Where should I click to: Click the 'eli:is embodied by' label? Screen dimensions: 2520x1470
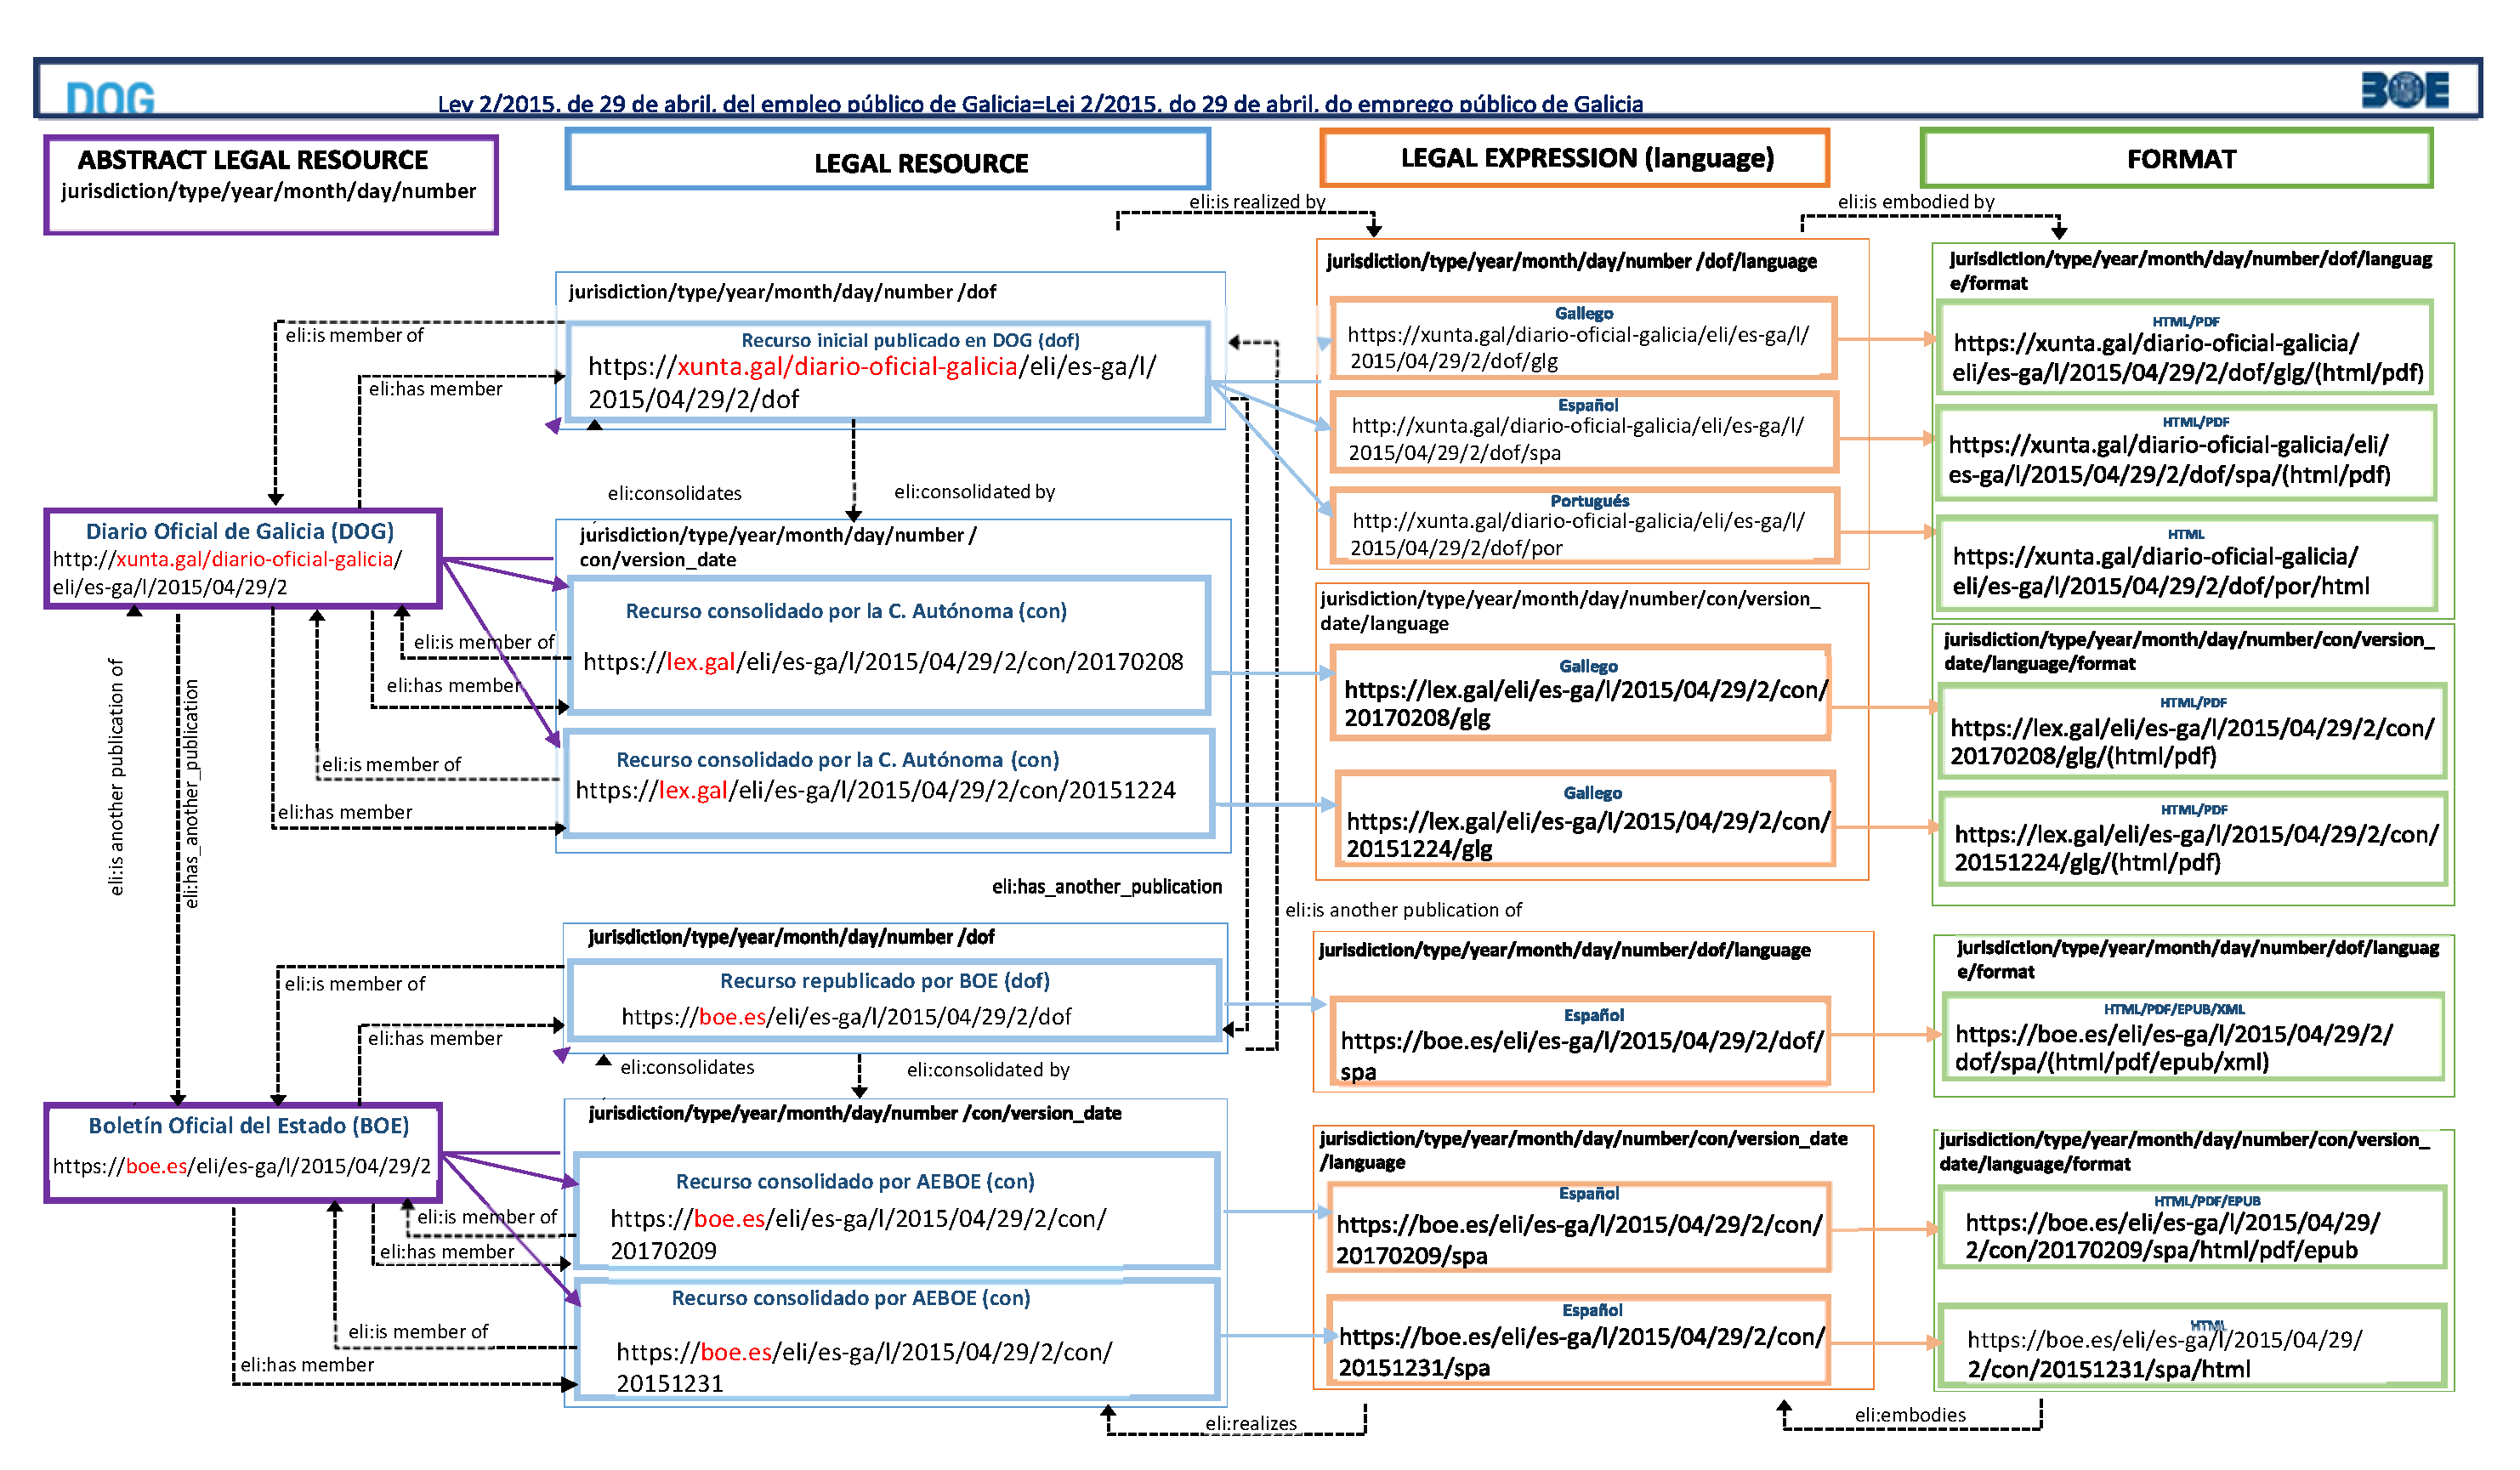click(1916, 201)
